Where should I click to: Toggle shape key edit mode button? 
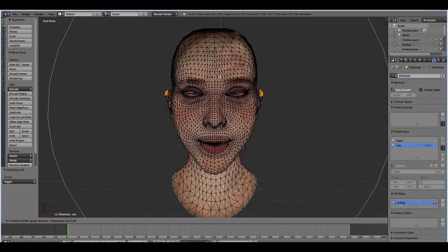(436, 166)
